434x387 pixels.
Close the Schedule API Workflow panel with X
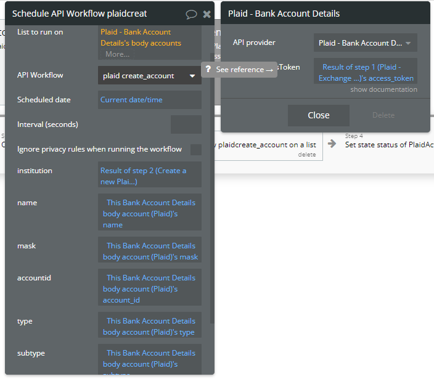pyautogui.click(x=207, y=14)
